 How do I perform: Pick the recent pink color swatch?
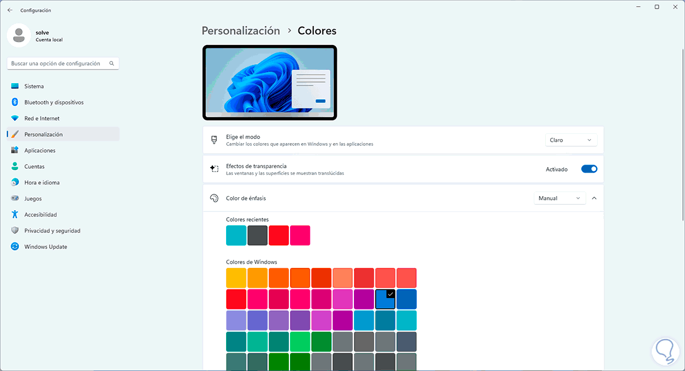(300, 235)
